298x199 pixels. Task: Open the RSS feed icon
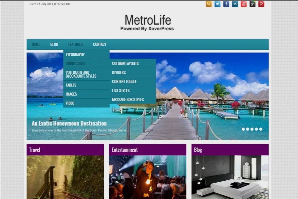coord(209,4)
